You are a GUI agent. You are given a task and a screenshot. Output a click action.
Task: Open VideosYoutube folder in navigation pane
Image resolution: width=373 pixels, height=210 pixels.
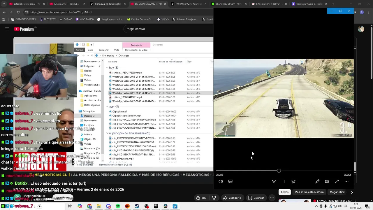point(92,85)
